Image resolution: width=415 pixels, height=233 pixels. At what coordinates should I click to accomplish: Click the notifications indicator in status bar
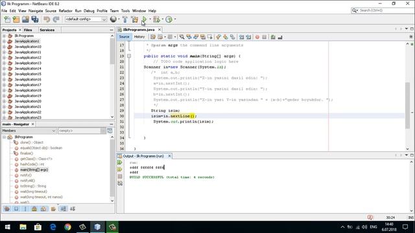370,217
